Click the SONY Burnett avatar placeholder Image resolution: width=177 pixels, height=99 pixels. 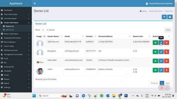coord(40,43)
